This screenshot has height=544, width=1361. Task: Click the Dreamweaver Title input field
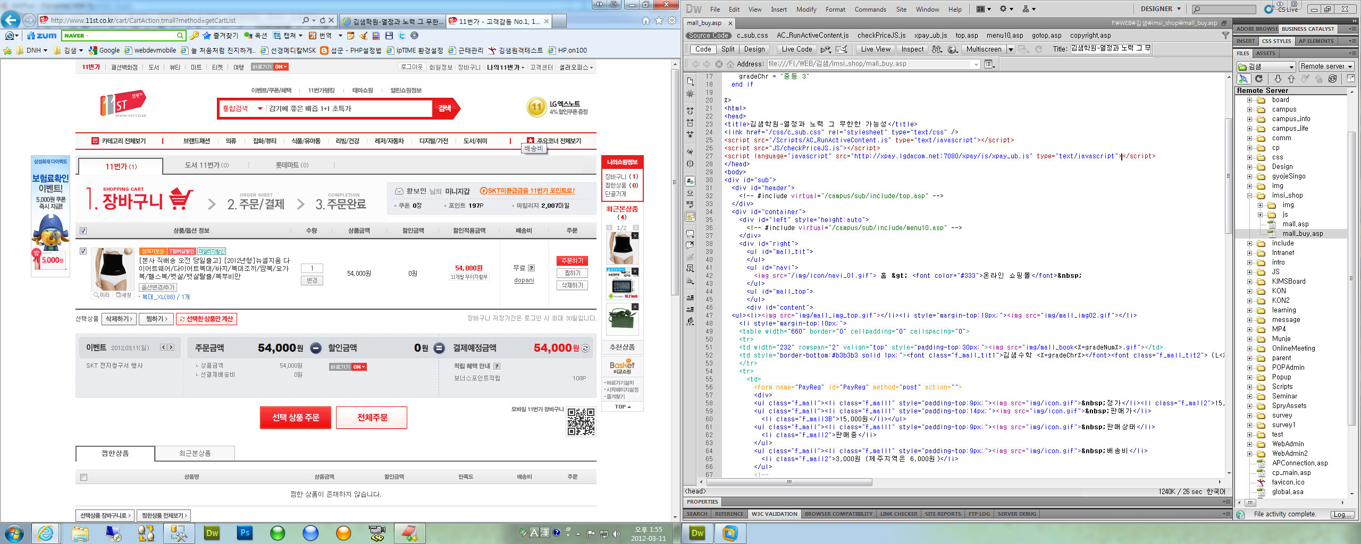[x=1111, y=49]
